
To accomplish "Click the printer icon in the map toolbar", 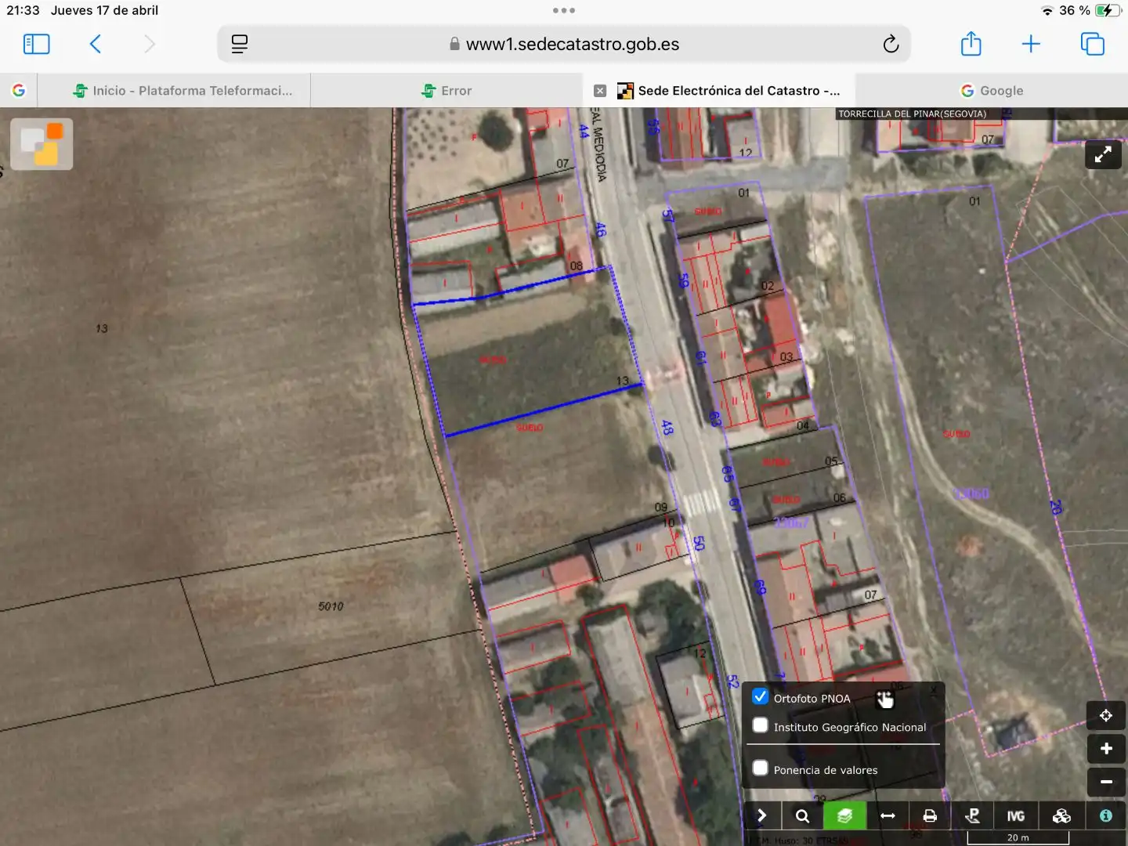I will click(x=930, y=815).
